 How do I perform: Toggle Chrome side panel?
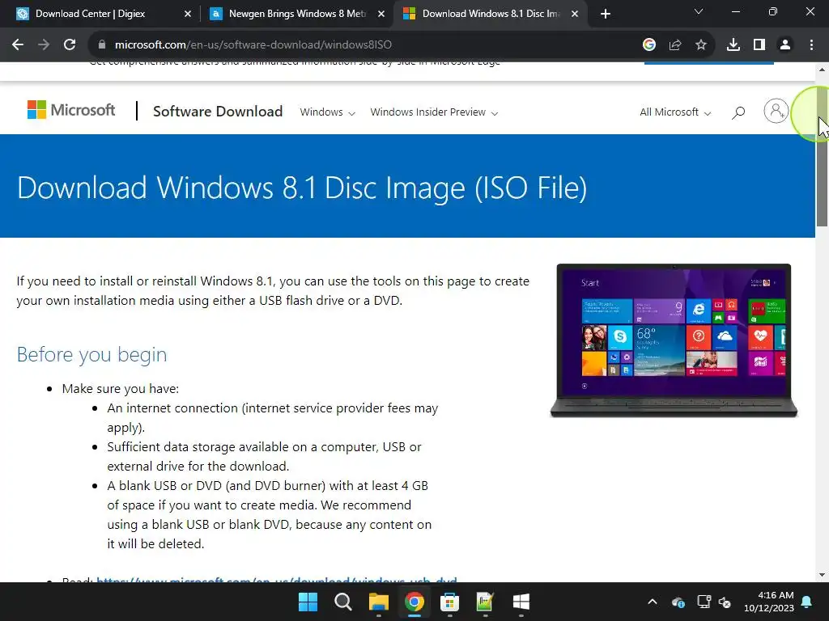click(x=759, y=45)
